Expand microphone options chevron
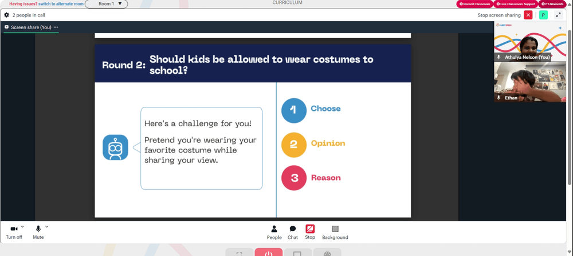 pyautogui.click(x=47, y=226)
